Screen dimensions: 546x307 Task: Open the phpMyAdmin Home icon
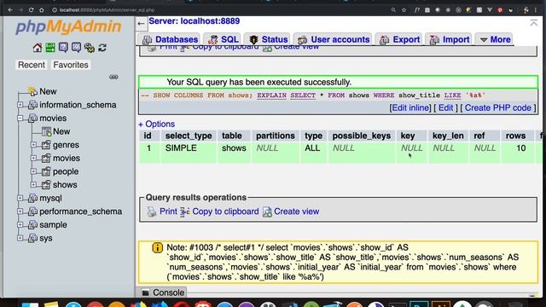(x=38, y=48)
